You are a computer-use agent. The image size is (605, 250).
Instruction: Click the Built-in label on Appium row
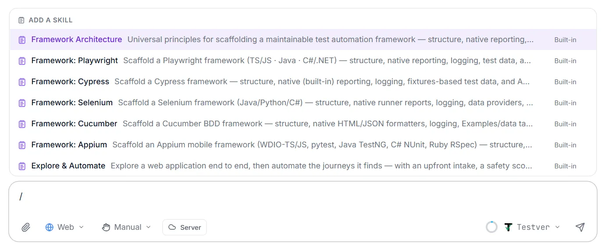click(x=565, y=145)
